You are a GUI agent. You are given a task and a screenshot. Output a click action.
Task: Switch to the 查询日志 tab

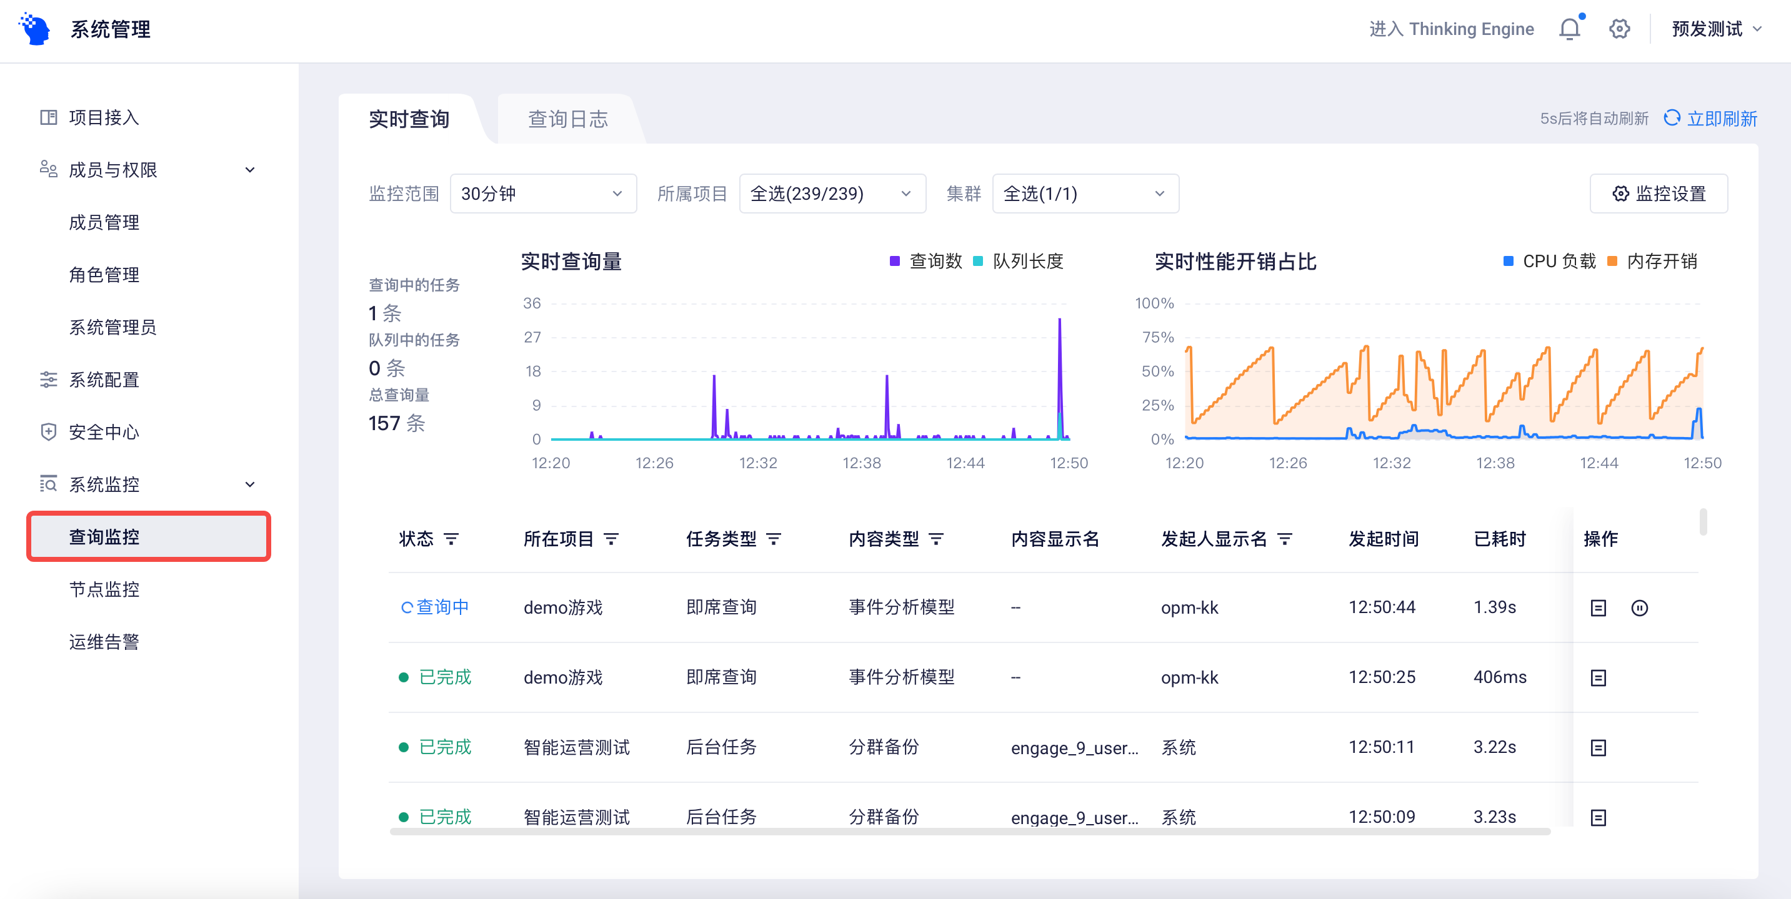[567, 119]
